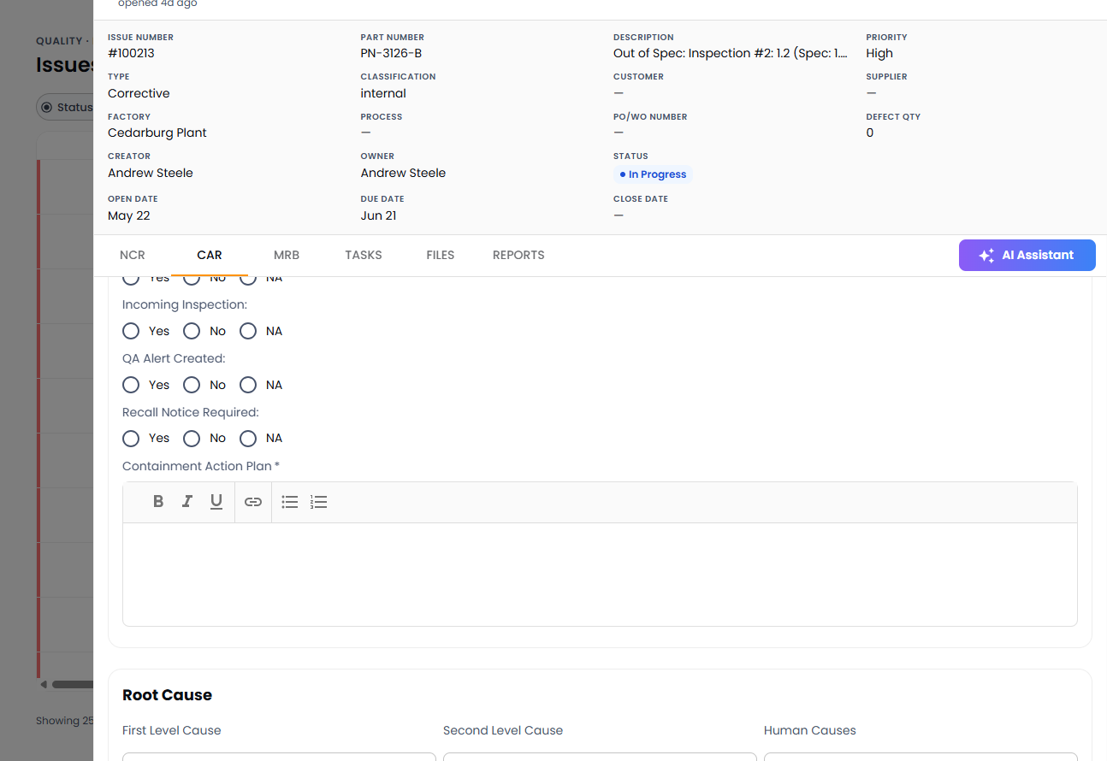Click inside the Containment Action Plan text area
1107x761 pixels.
click(x=600, y=574)
